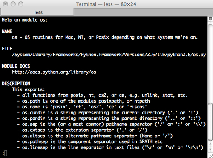Click the window resize grip corner
This screenshot has width=213, height=158.
click(x=210, y=155)
